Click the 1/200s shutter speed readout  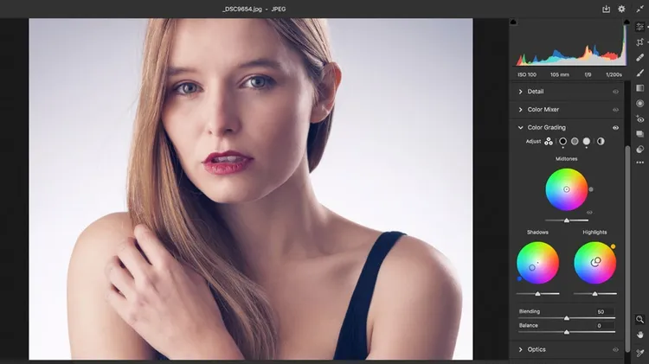click(614, 75)
